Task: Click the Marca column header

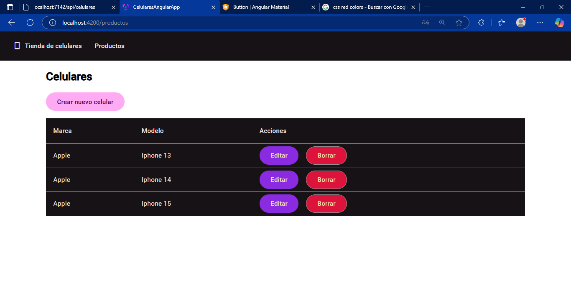Action: 62,131
